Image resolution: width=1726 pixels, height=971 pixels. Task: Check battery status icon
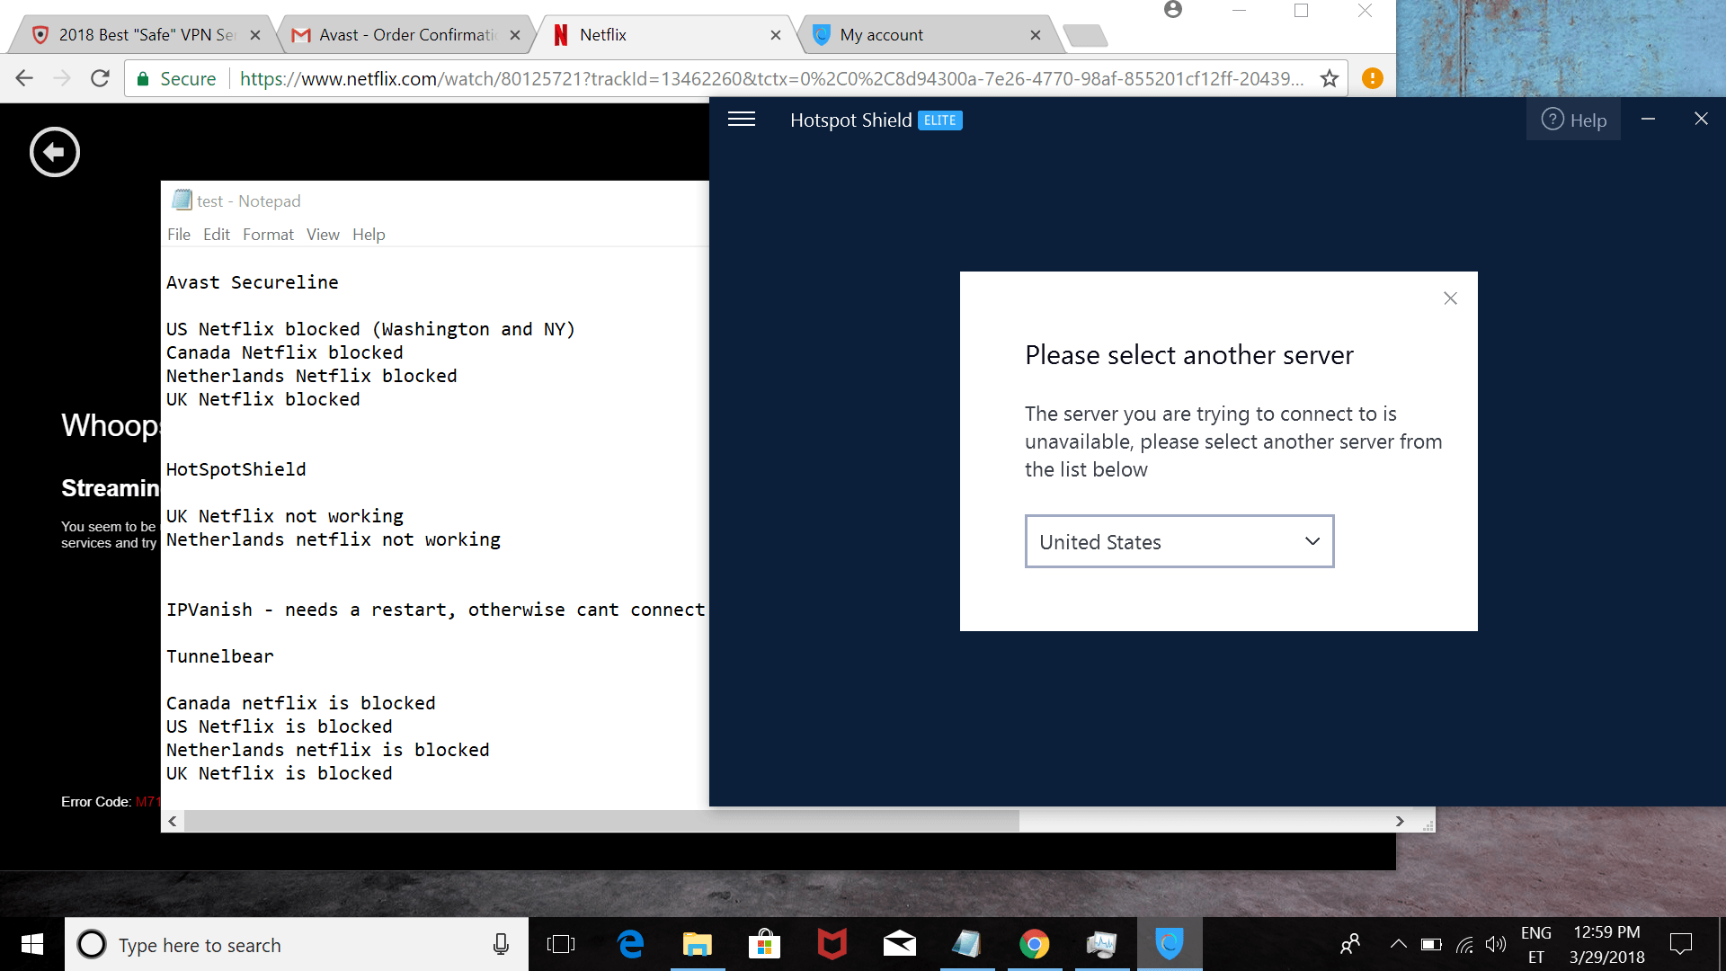tap(1431, 944)
